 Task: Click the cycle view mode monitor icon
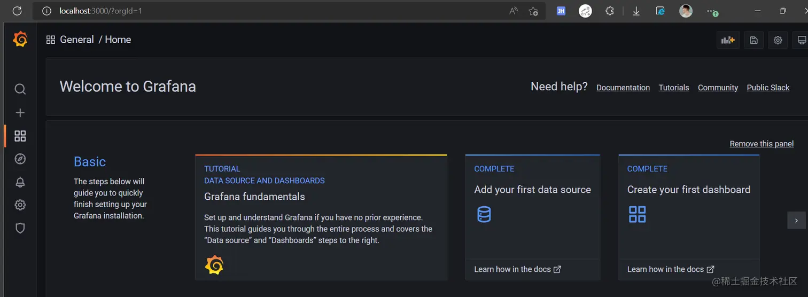click(802, 40)
